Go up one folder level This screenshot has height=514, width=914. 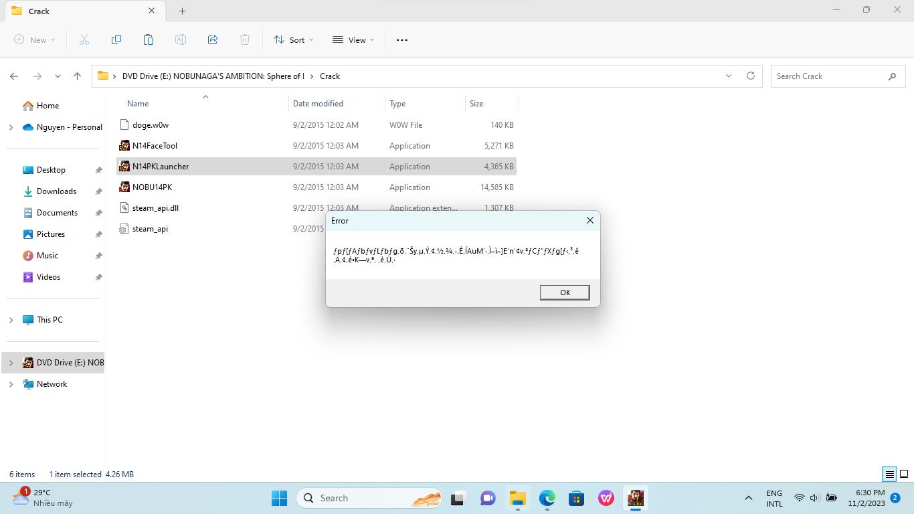coord(78,76)
